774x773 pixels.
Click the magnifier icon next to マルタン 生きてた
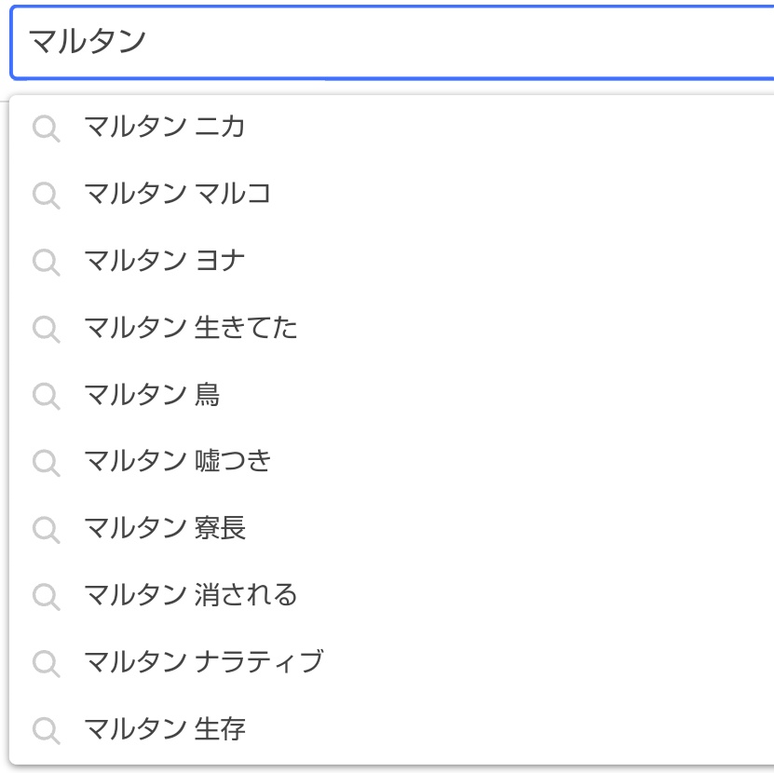(x=47, y=330)
